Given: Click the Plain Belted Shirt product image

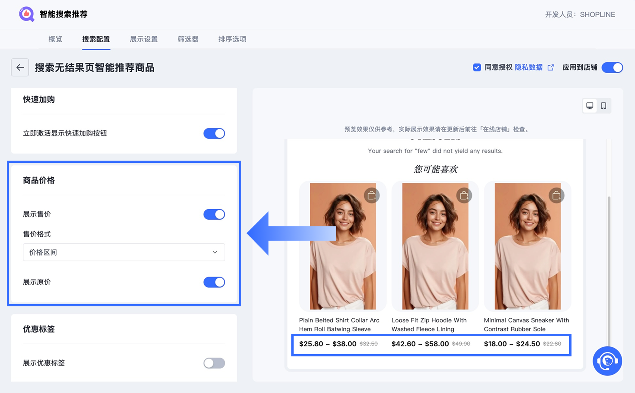Looking at the screenshot, I should 343,246.
